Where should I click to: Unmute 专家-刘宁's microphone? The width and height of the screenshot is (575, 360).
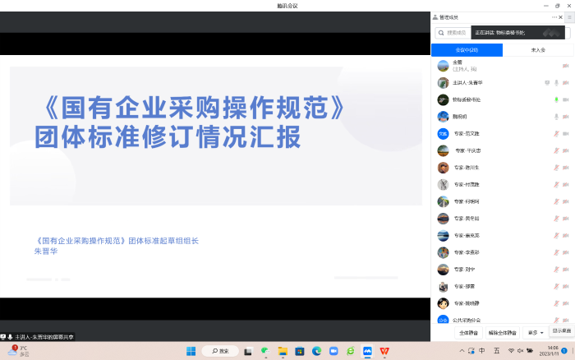tap(556, 270)
